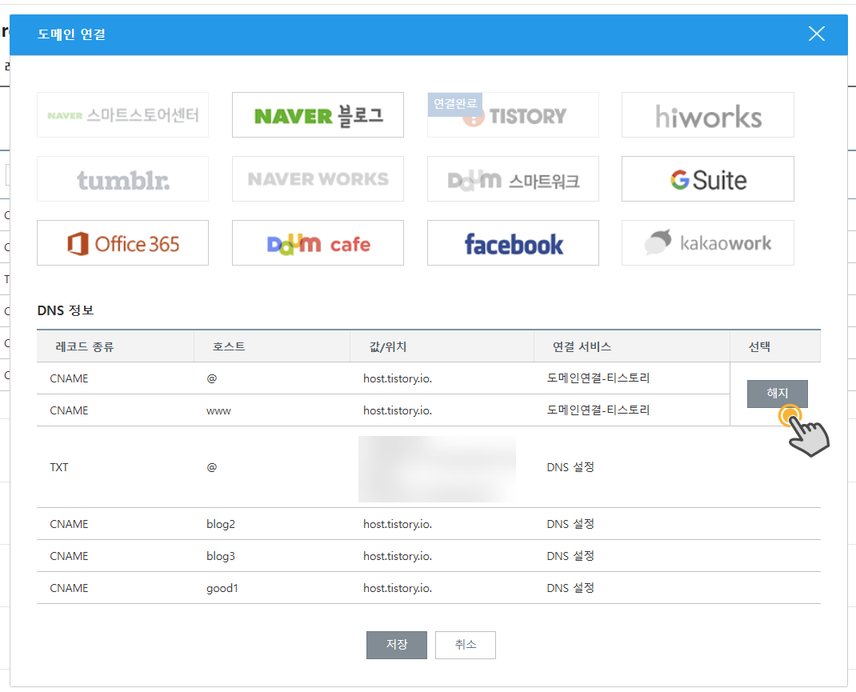Select the blog3 host cell
This screenshot has width=856, height=692.
[221, 556]
